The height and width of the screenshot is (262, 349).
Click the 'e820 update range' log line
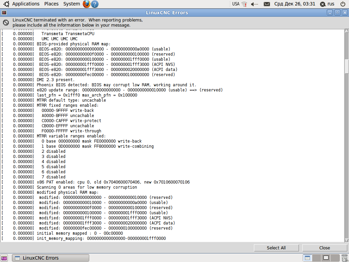[x=130, y=90]
